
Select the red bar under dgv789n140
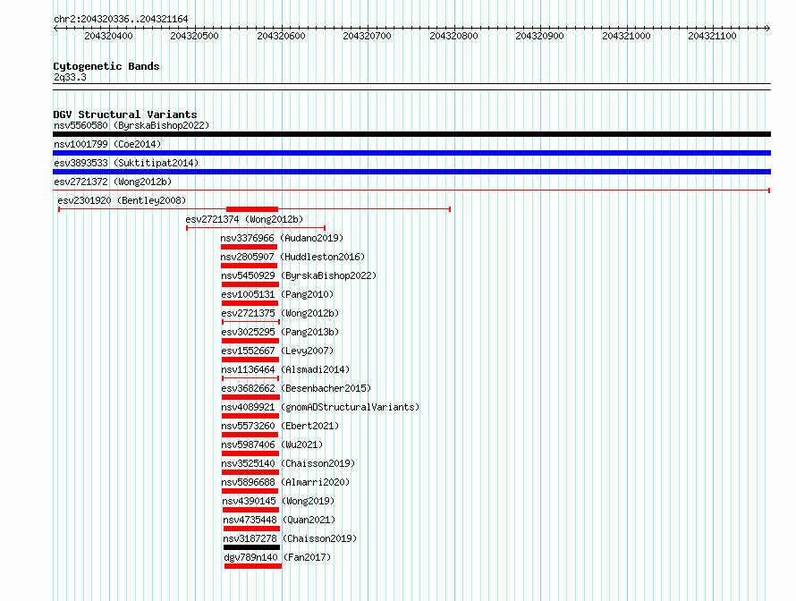click(253, 566)
